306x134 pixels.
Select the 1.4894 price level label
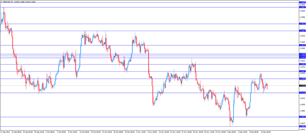302,126
